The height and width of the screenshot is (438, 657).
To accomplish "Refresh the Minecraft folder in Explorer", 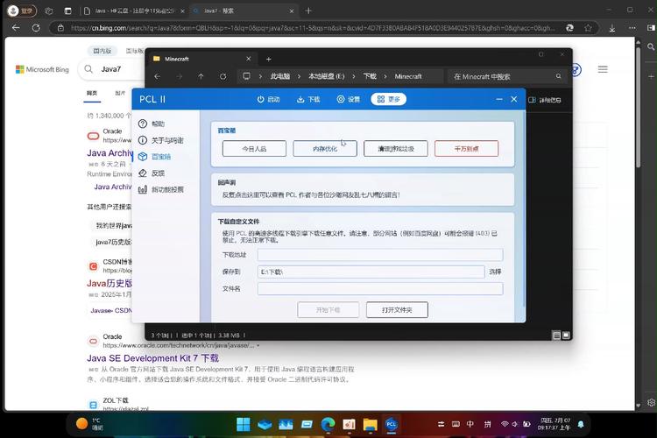I will click(223, 76).
